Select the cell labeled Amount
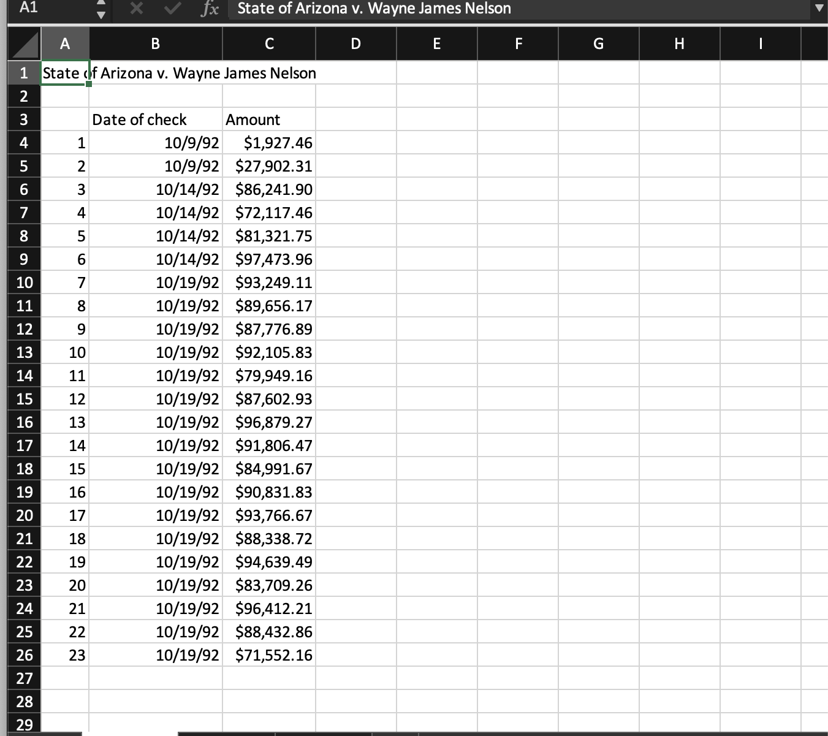 click(268, 120)
